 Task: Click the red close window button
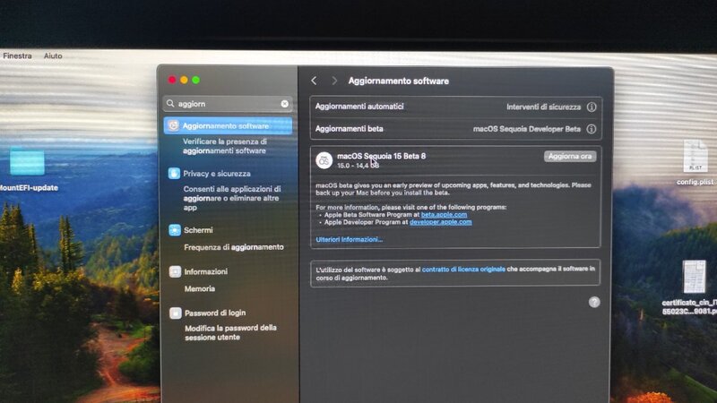point(172,80)
